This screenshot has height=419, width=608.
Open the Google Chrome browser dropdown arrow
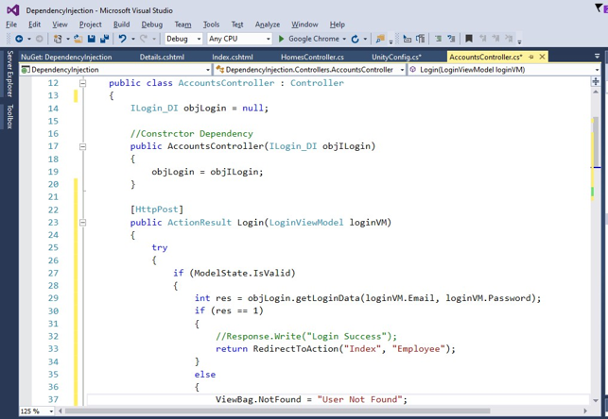(x=344, y=39)
